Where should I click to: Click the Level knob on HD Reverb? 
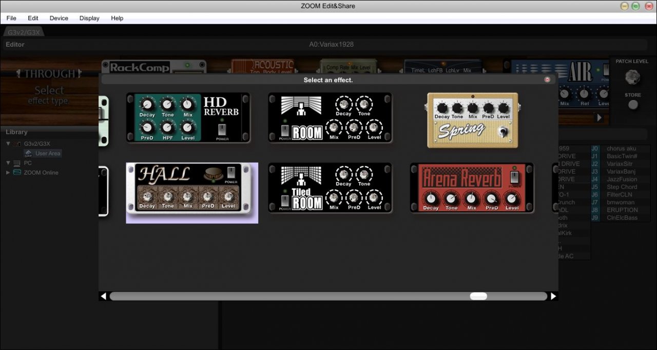pyautogui.click(x=188, y=127)
